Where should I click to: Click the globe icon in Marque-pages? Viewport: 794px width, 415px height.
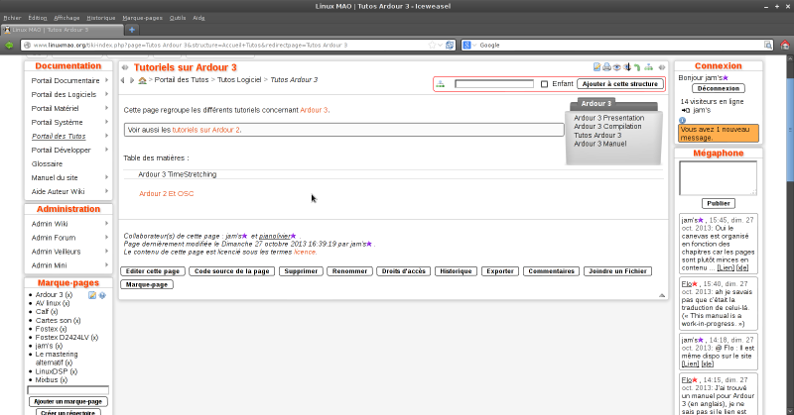(102, 295)
